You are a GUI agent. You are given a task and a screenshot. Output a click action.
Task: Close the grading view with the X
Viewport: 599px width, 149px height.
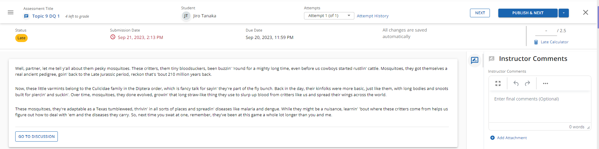(586, 12)
